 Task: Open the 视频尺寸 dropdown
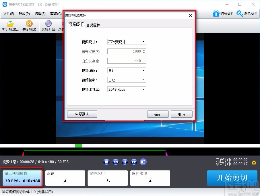pos(127,42)
